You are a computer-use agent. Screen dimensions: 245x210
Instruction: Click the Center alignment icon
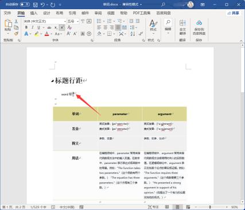(x=106, y=27)
